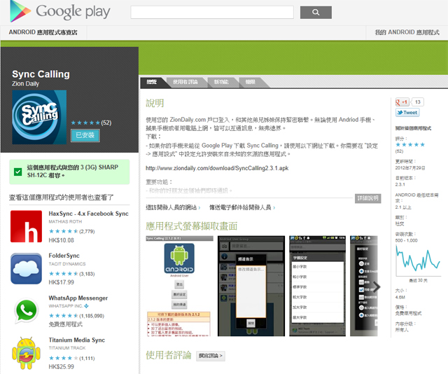Click sidebar star rating under 評分
448x374 pixels.
click(410, 145)
